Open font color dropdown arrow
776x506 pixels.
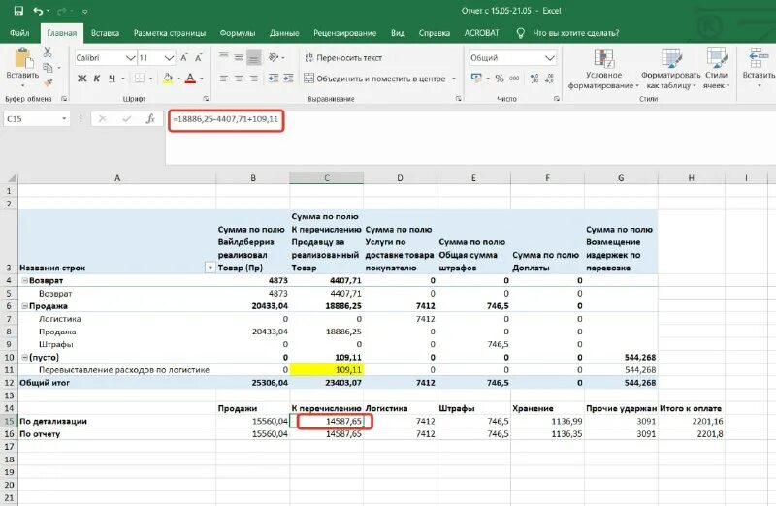coord(202,79)
